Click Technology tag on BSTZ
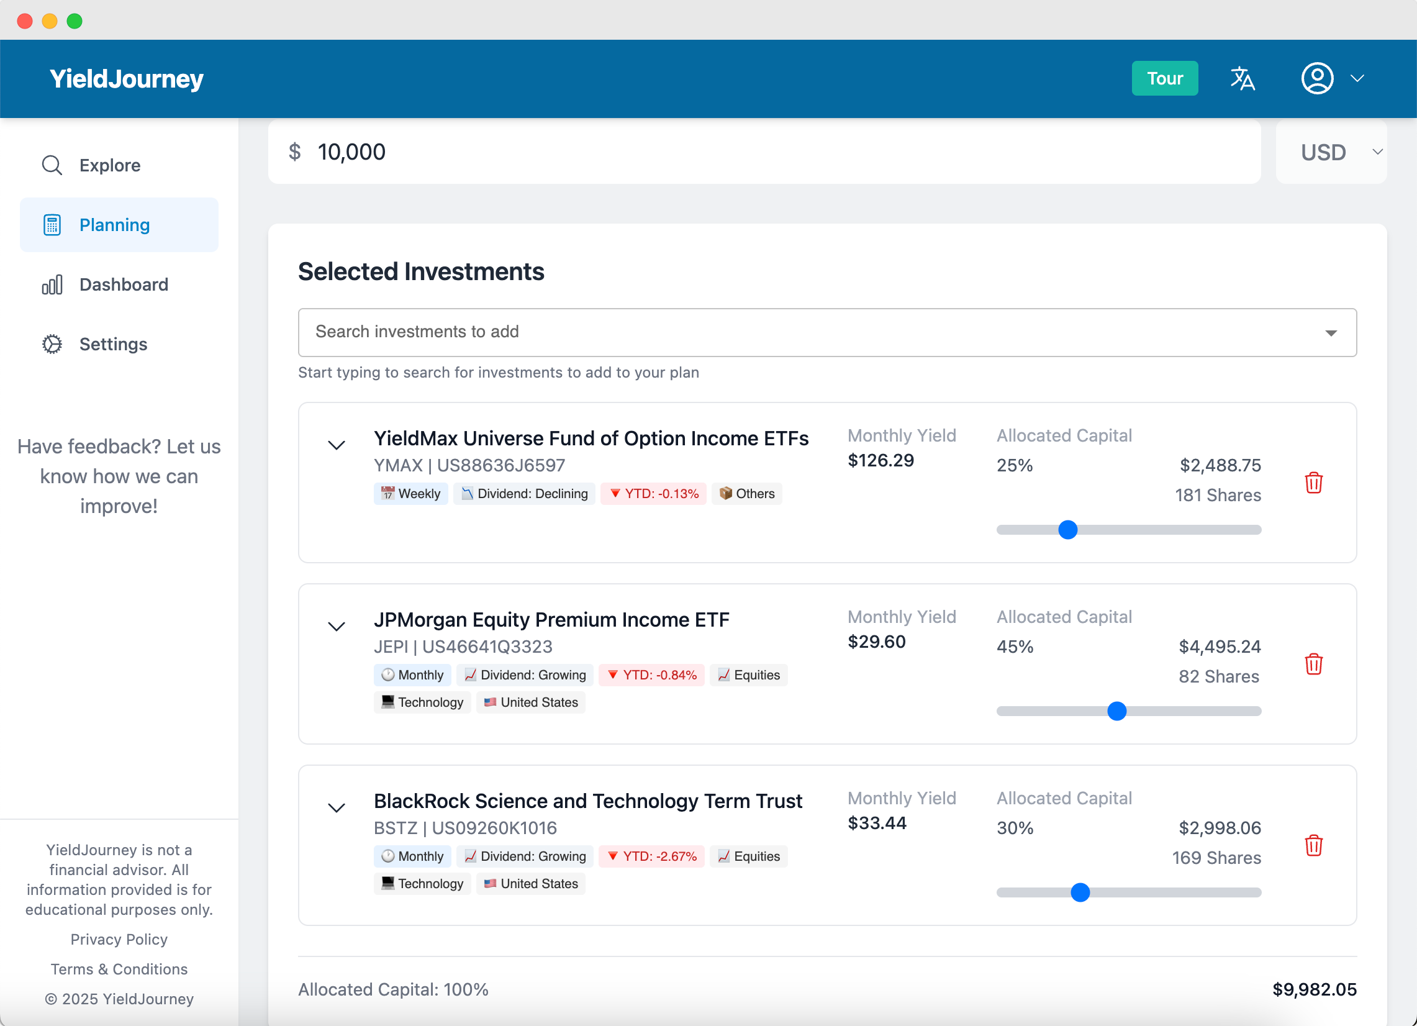The height and width of the screenshot is (1026, 1417). click(x=422, y=884)
